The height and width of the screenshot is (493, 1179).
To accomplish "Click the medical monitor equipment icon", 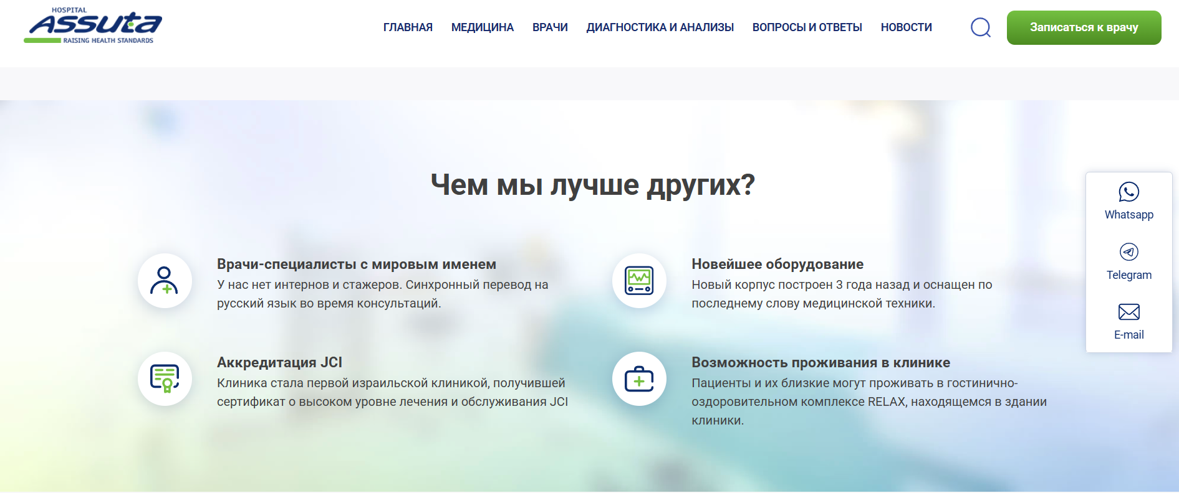I will 639,281.
